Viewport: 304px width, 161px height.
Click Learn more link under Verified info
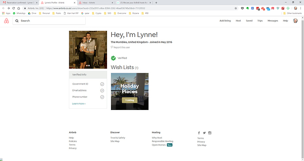79,104
